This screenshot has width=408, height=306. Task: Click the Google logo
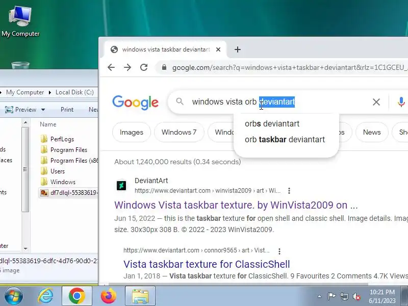[x=135, y=103]
